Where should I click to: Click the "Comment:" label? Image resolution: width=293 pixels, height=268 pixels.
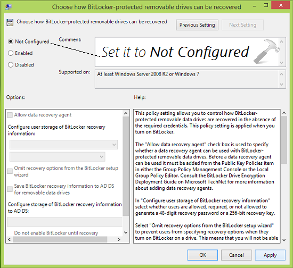(x=70, y=39)
